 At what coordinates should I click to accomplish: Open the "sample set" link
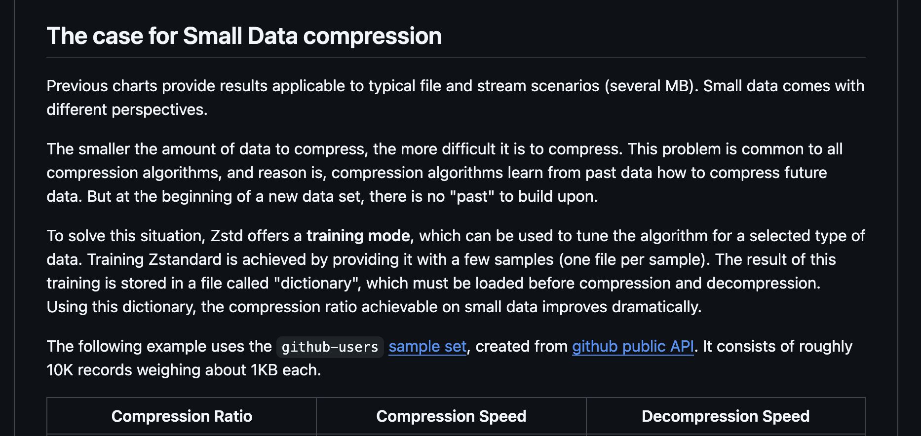click(x=427, y=346)
